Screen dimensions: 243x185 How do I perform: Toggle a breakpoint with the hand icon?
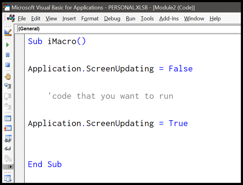8,76
